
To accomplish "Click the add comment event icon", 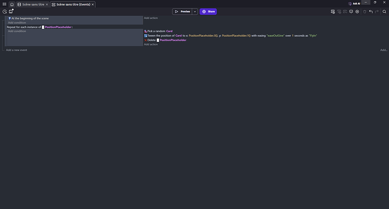I will click(351, 11).
